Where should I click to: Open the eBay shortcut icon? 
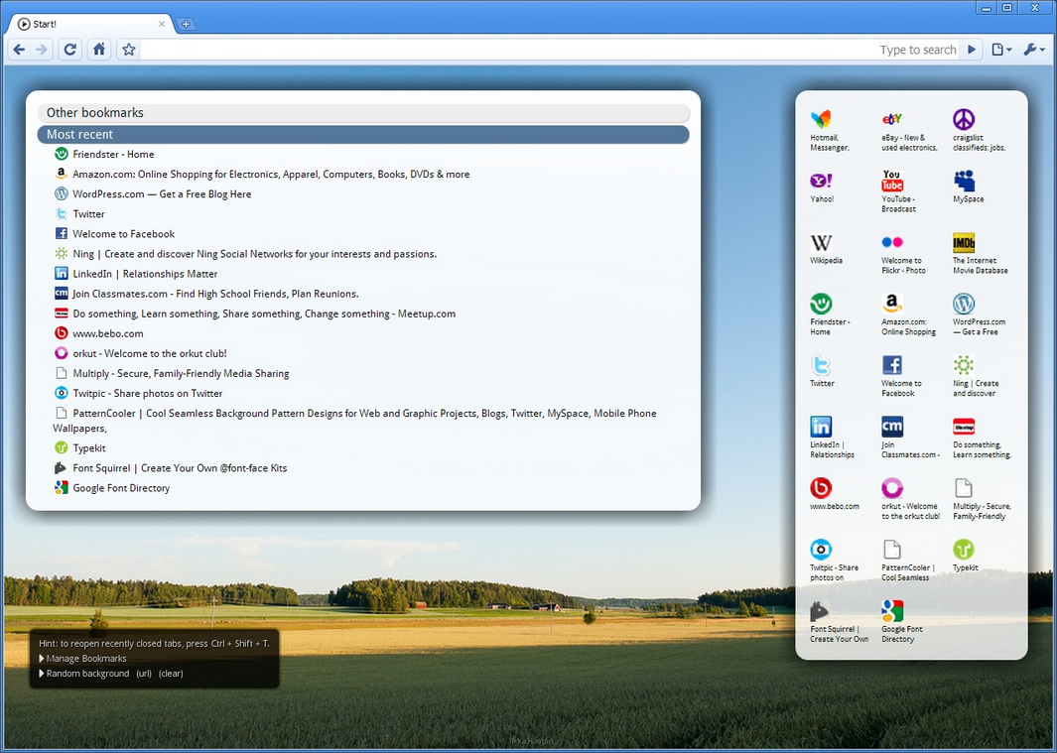click(892, 119)
